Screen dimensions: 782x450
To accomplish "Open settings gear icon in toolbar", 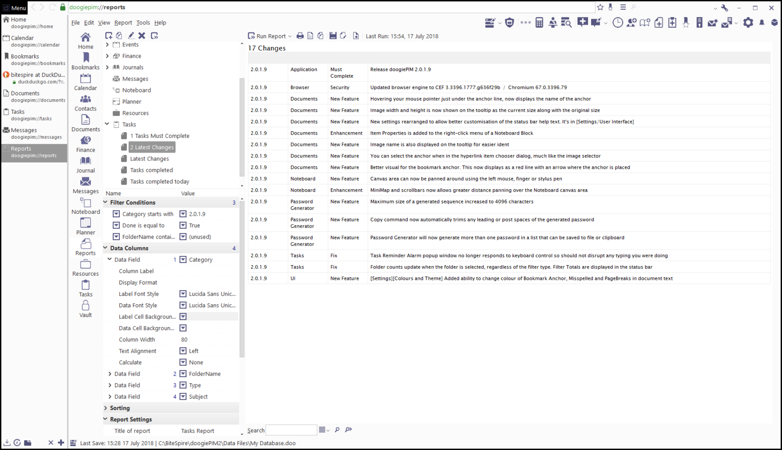I will [x=748, y=22].
